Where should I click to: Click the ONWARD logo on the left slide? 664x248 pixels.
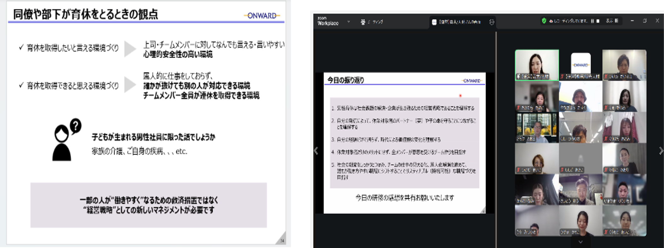point(262,16)
